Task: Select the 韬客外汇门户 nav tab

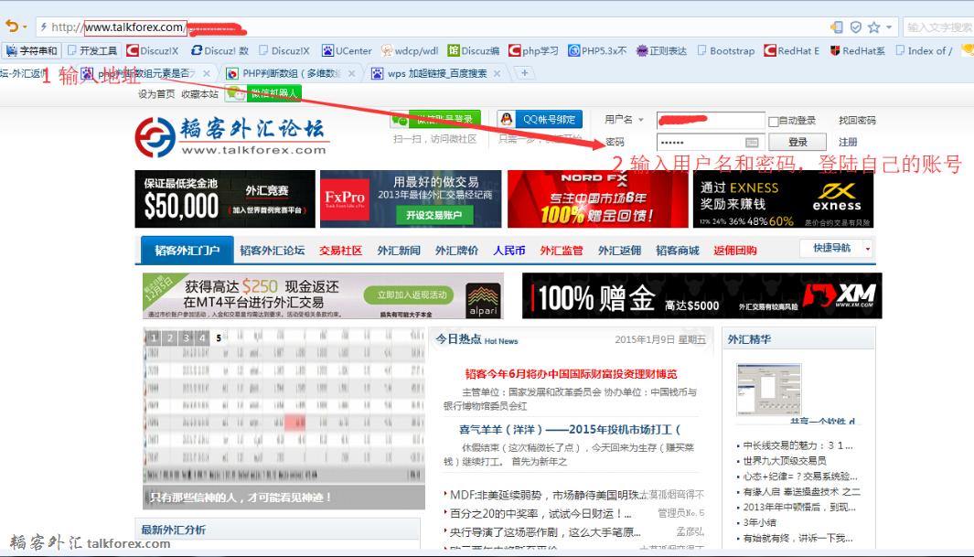Action: [x=187, y=251]
